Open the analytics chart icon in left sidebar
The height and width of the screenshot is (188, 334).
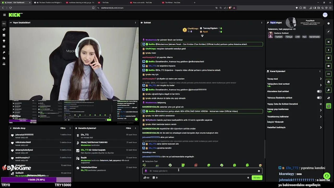4,35
